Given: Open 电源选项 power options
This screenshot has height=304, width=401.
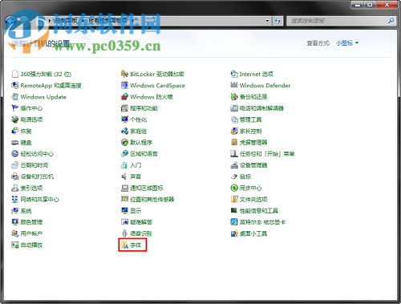Looking at the screenshot, I should click(26, 120).
